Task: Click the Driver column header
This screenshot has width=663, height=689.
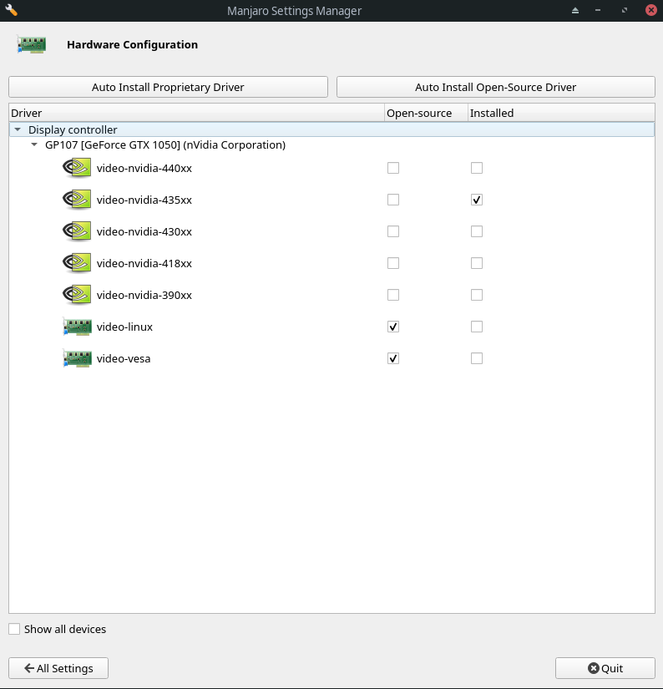Action: coord(196,113)
